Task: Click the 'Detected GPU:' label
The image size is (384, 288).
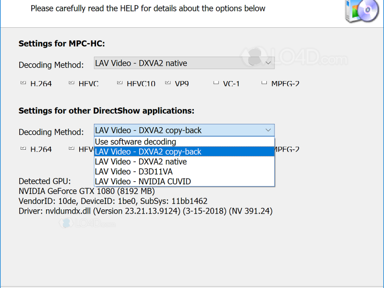Action: [45, 181]
